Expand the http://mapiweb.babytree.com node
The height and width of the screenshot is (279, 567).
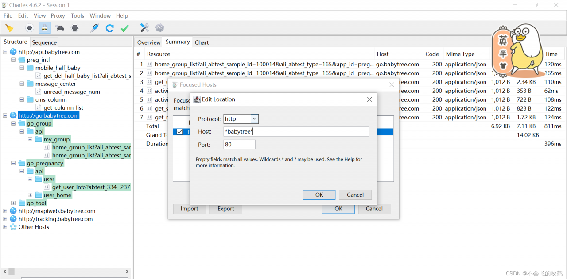point(5,211)
